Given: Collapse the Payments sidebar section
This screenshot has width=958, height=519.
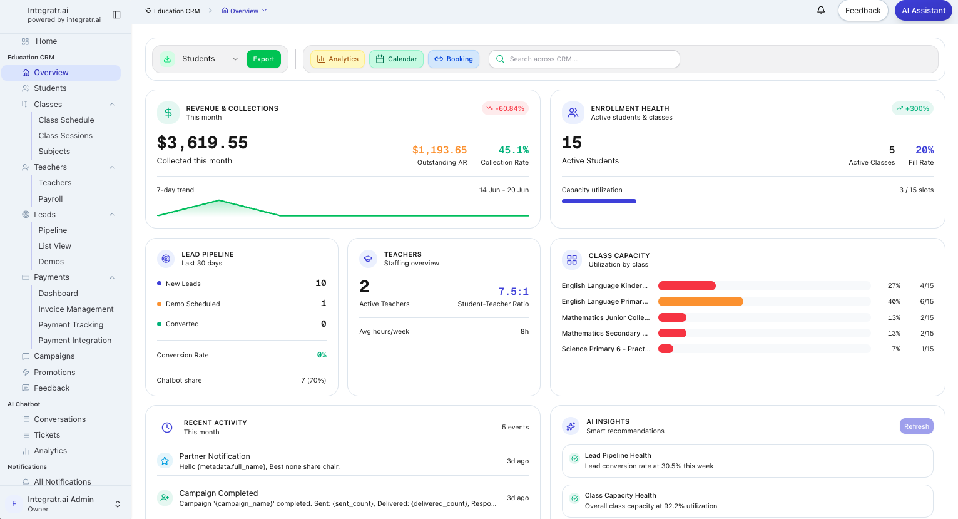Looking at the screenshot, I should [x=112, y=277].
